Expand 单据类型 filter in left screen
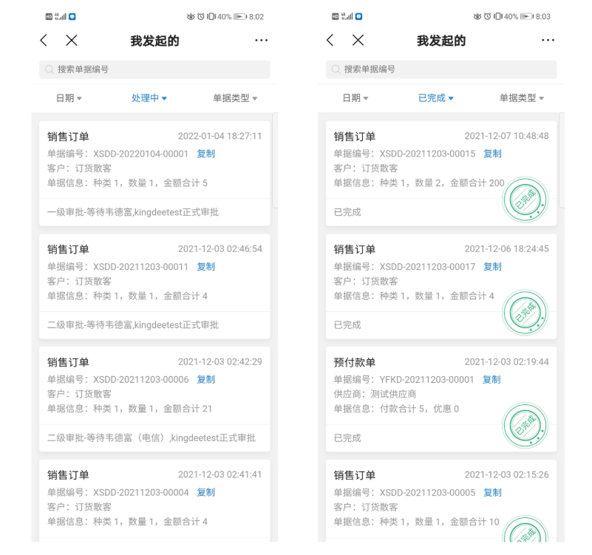 [x=235, y=98]
